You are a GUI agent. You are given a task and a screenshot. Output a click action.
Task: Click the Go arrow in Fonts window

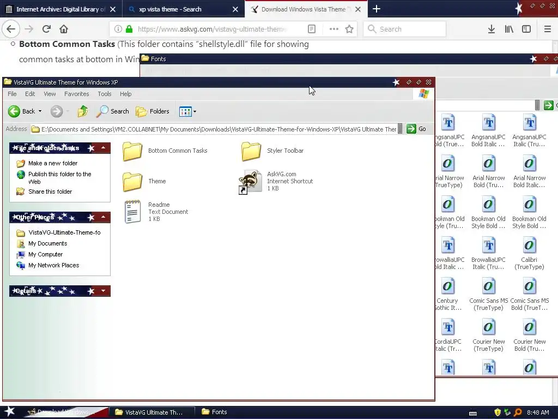click(548, 105)
